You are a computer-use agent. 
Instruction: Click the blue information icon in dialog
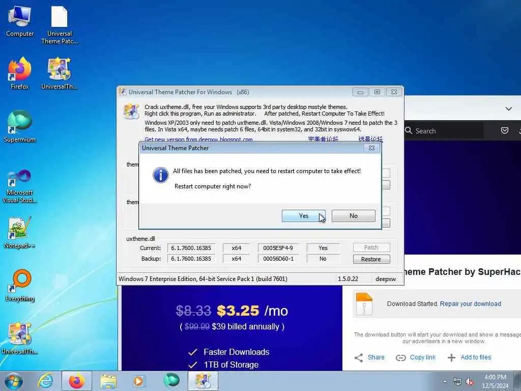click(160, 175)
